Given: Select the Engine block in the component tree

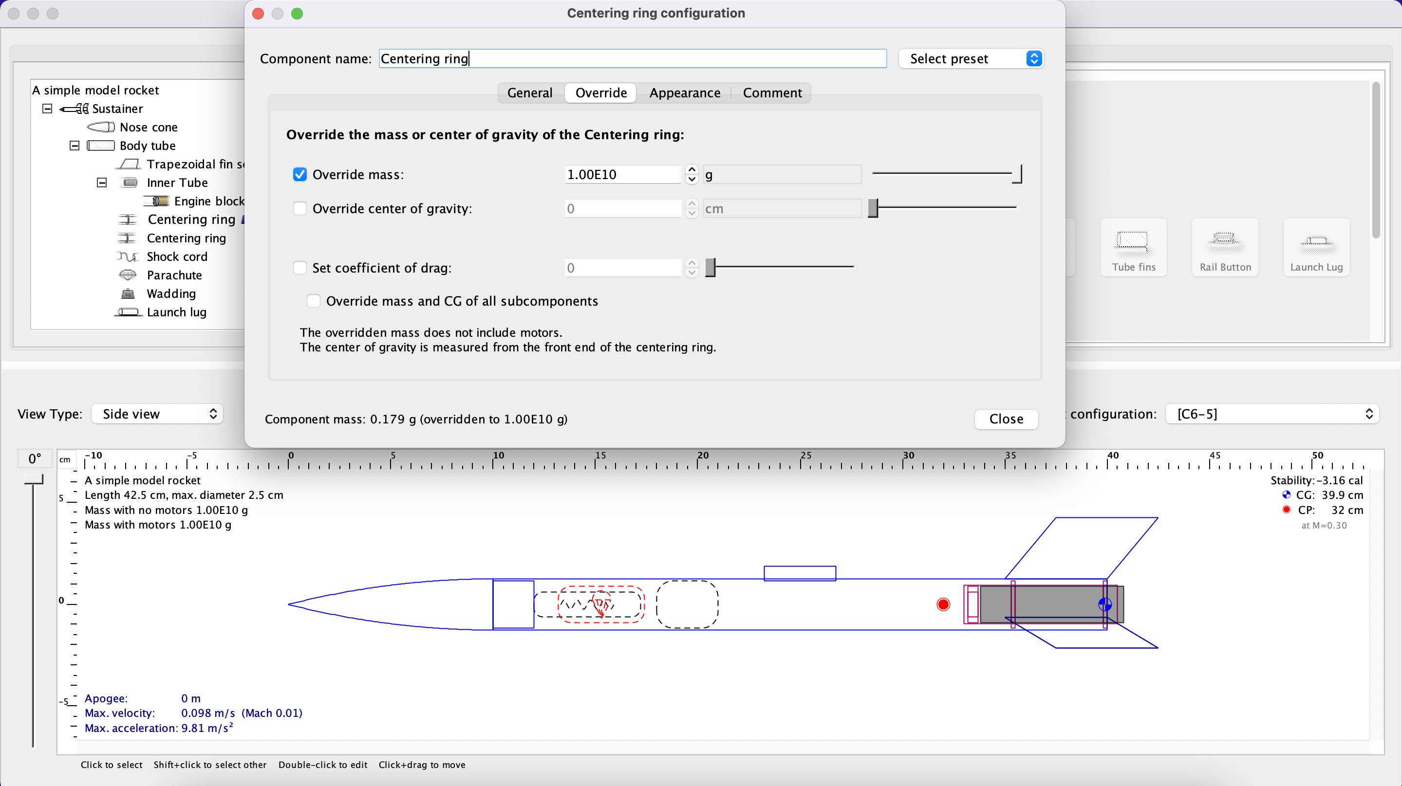Looking at the screenshot, I should tap(209, 201).
